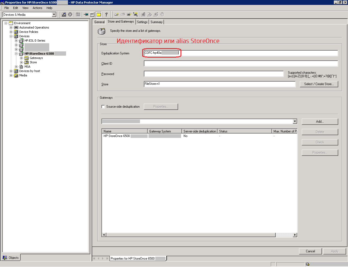The width and height of the screenshot is (348, 267).
Task: Expand Devices by host node
Action: (x=11, y=71)
